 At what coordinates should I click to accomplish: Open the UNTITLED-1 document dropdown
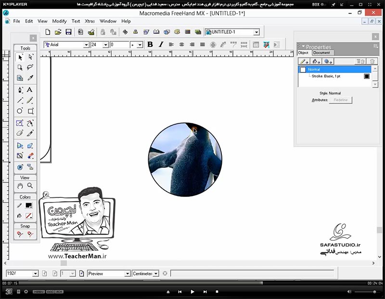pos(257,32)
